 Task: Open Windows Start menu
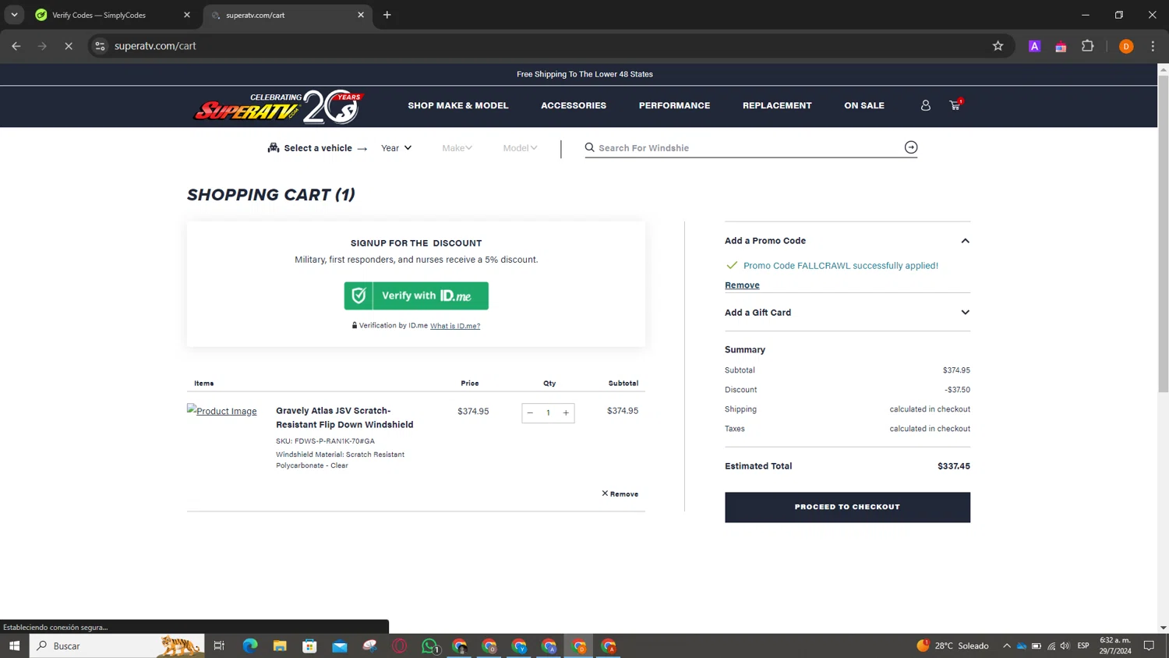pos(14,646)
